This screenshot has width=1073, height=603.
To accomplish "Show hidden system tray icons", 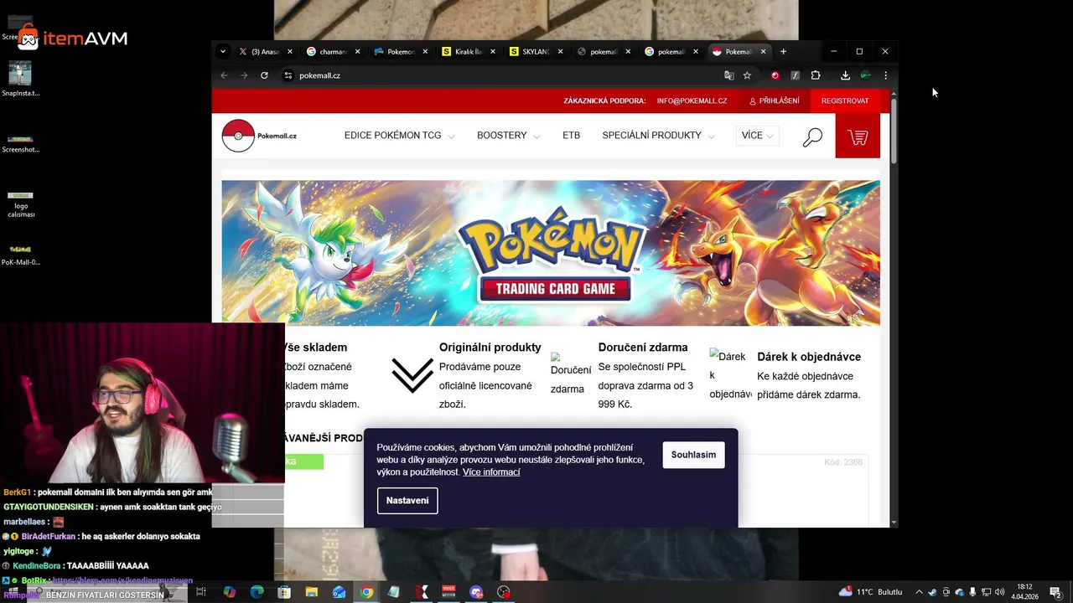I will (919, 592).
